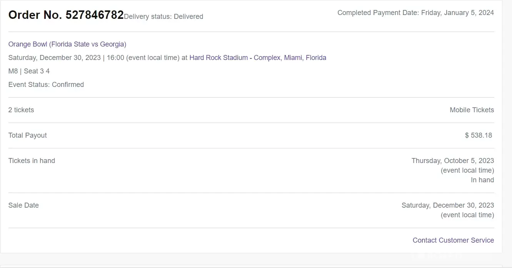This screenshot has width=512, height=268.
Task: Click the 2 tickets label
Action: click(21, 110)
